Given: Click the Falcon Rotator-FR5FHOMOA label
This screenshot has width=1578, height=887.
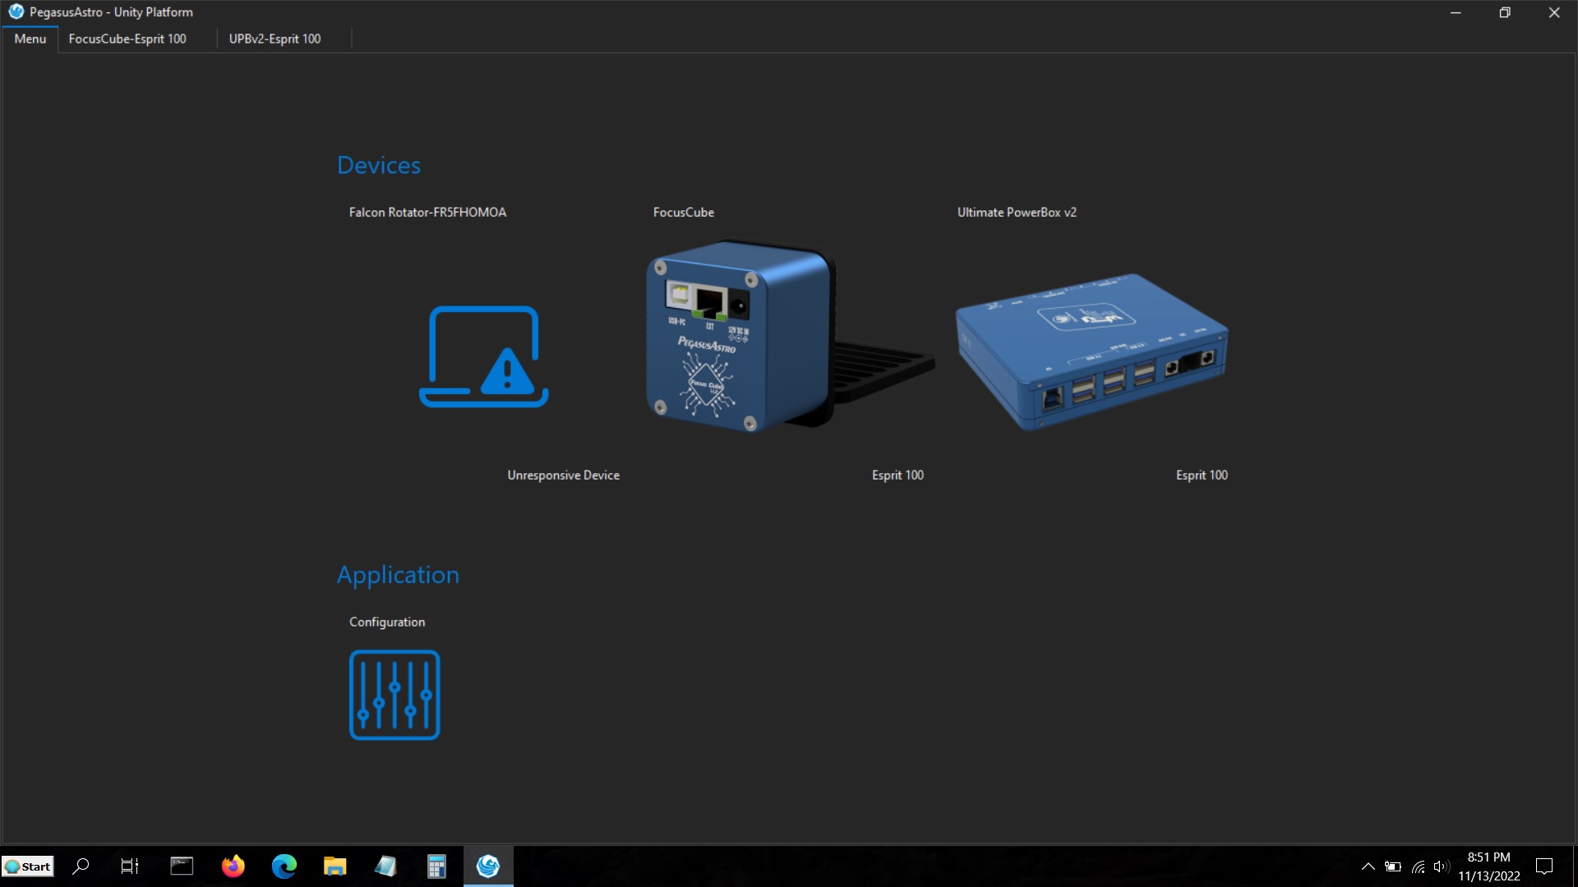Looking at the screenshot, I should [x=427, y=212].
